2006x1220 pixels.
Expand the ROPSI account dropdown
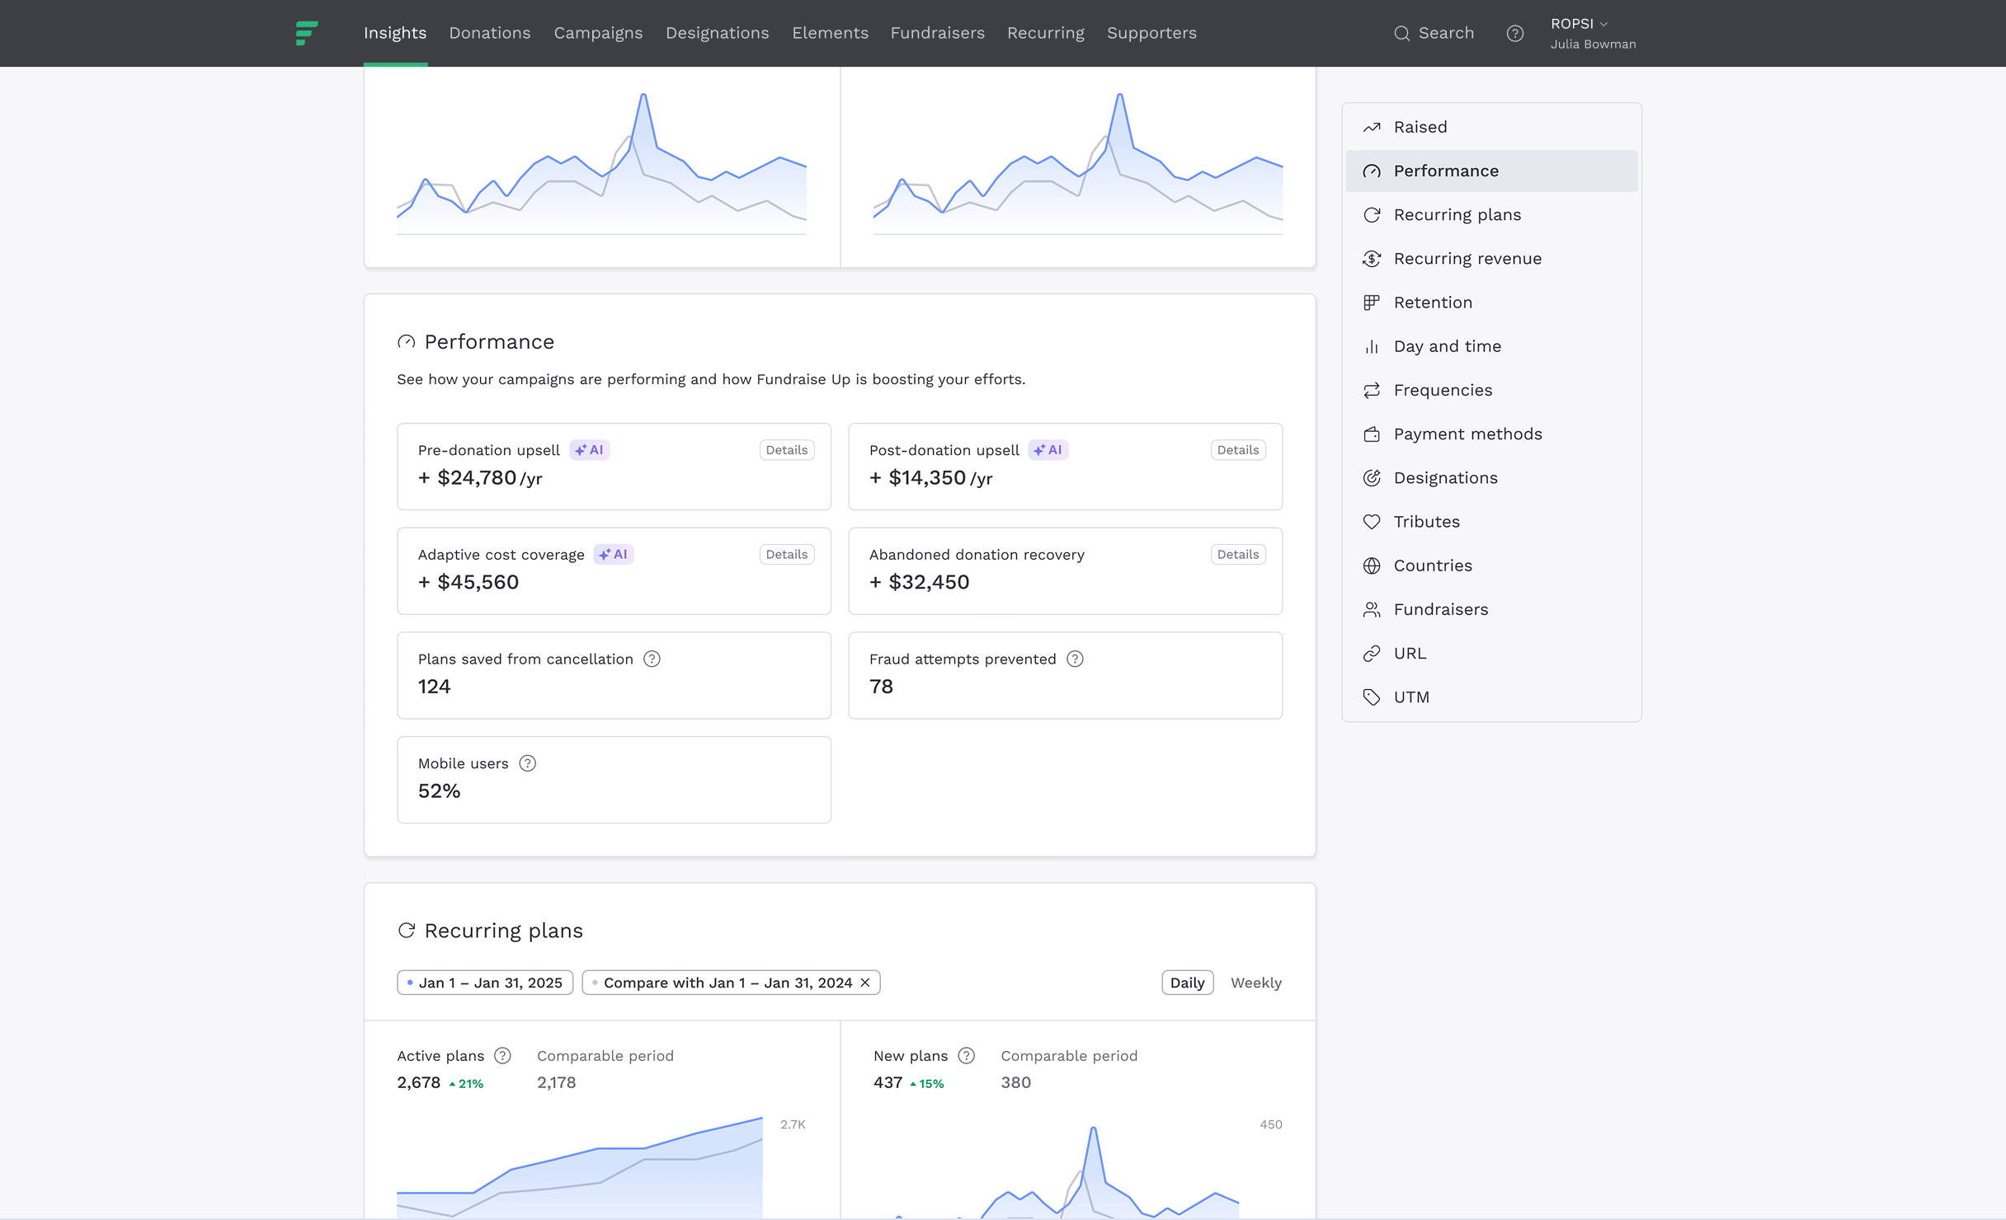(1579, 24)
